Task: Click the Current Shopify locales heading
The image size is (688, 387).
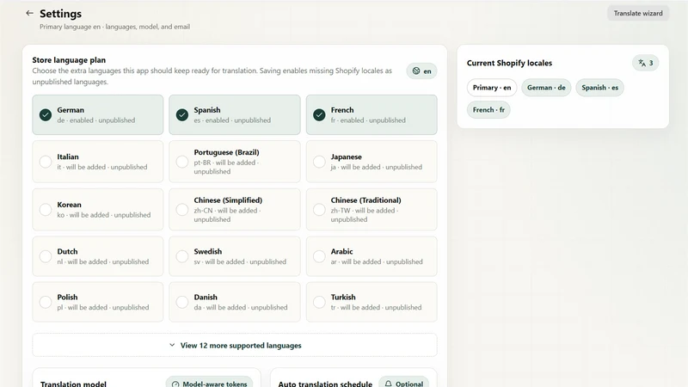Action: (x=509, y=63)
